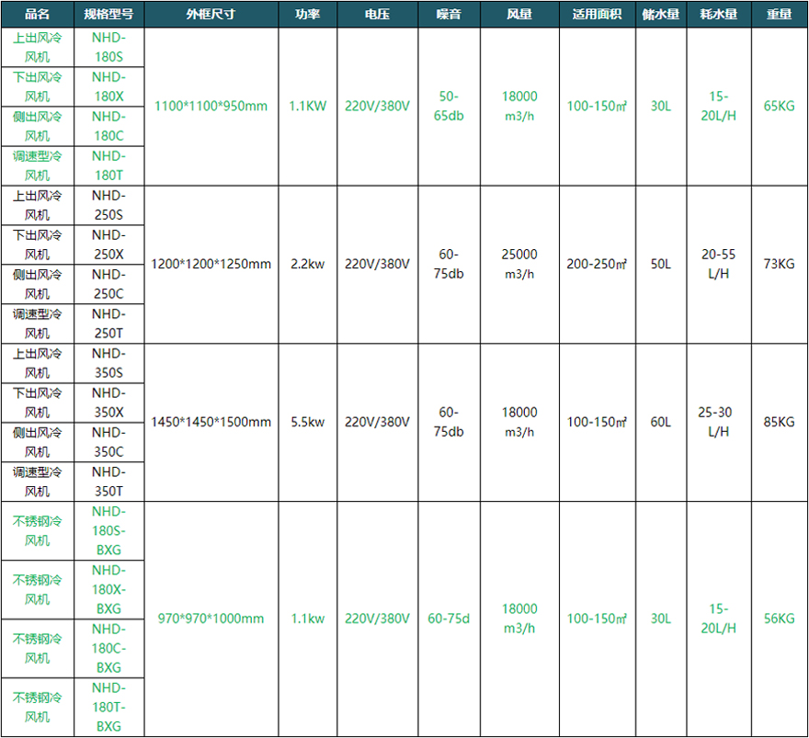Viewport: 809px width, 738px height.
Task: Select the 50-65db noise cell
Action: [448, 107]
